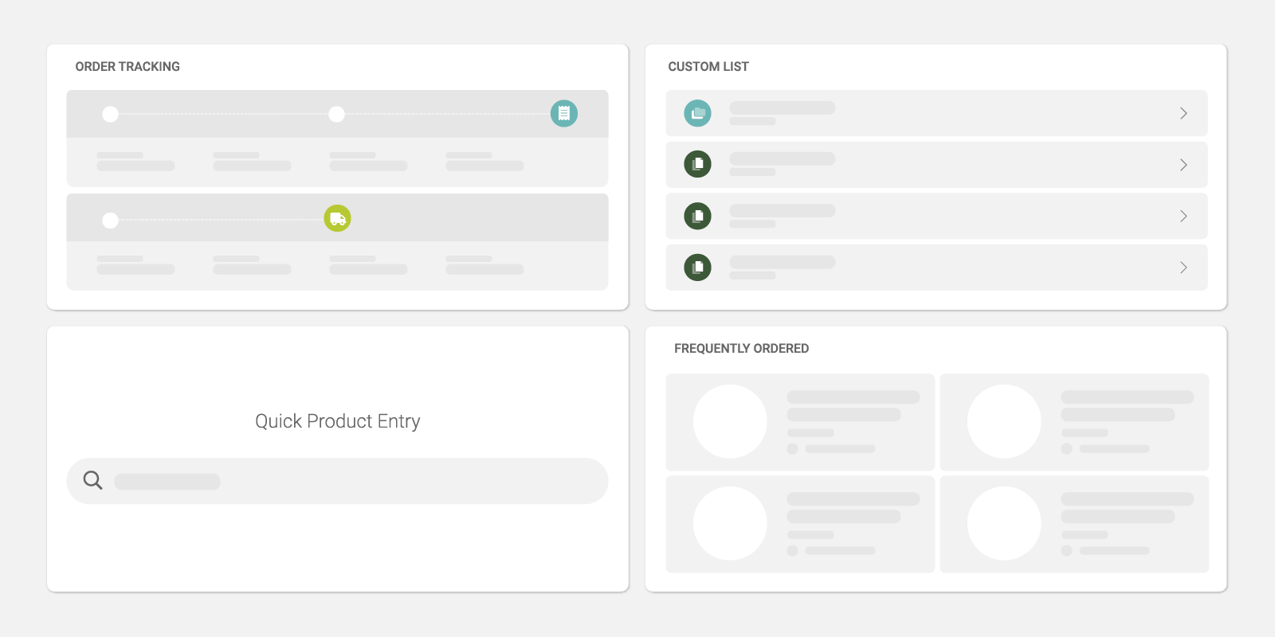The height and width of the screenshot is (637, 1275).
Task: Expand the third Custom List row chevron
Action: pos(1183,216)
